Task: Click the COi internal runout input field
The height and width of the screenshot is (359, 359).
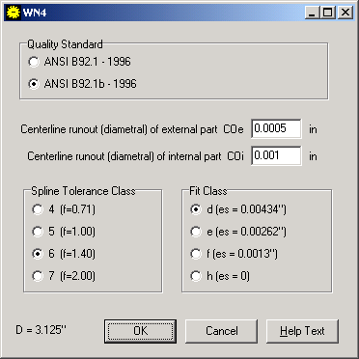Action: point(276,155)
